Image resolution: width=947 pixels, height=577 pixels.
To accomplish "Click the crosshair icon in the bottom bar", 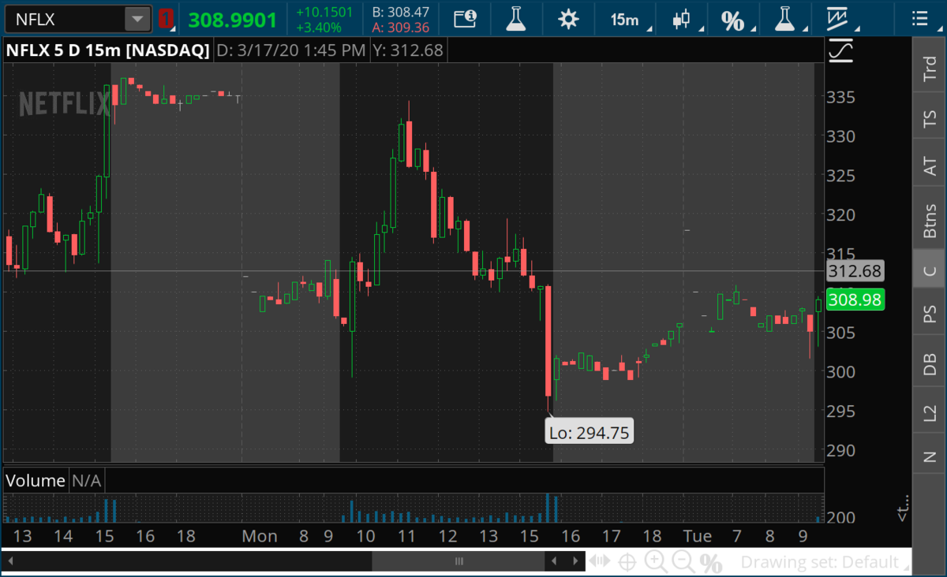I will point(627,562).
